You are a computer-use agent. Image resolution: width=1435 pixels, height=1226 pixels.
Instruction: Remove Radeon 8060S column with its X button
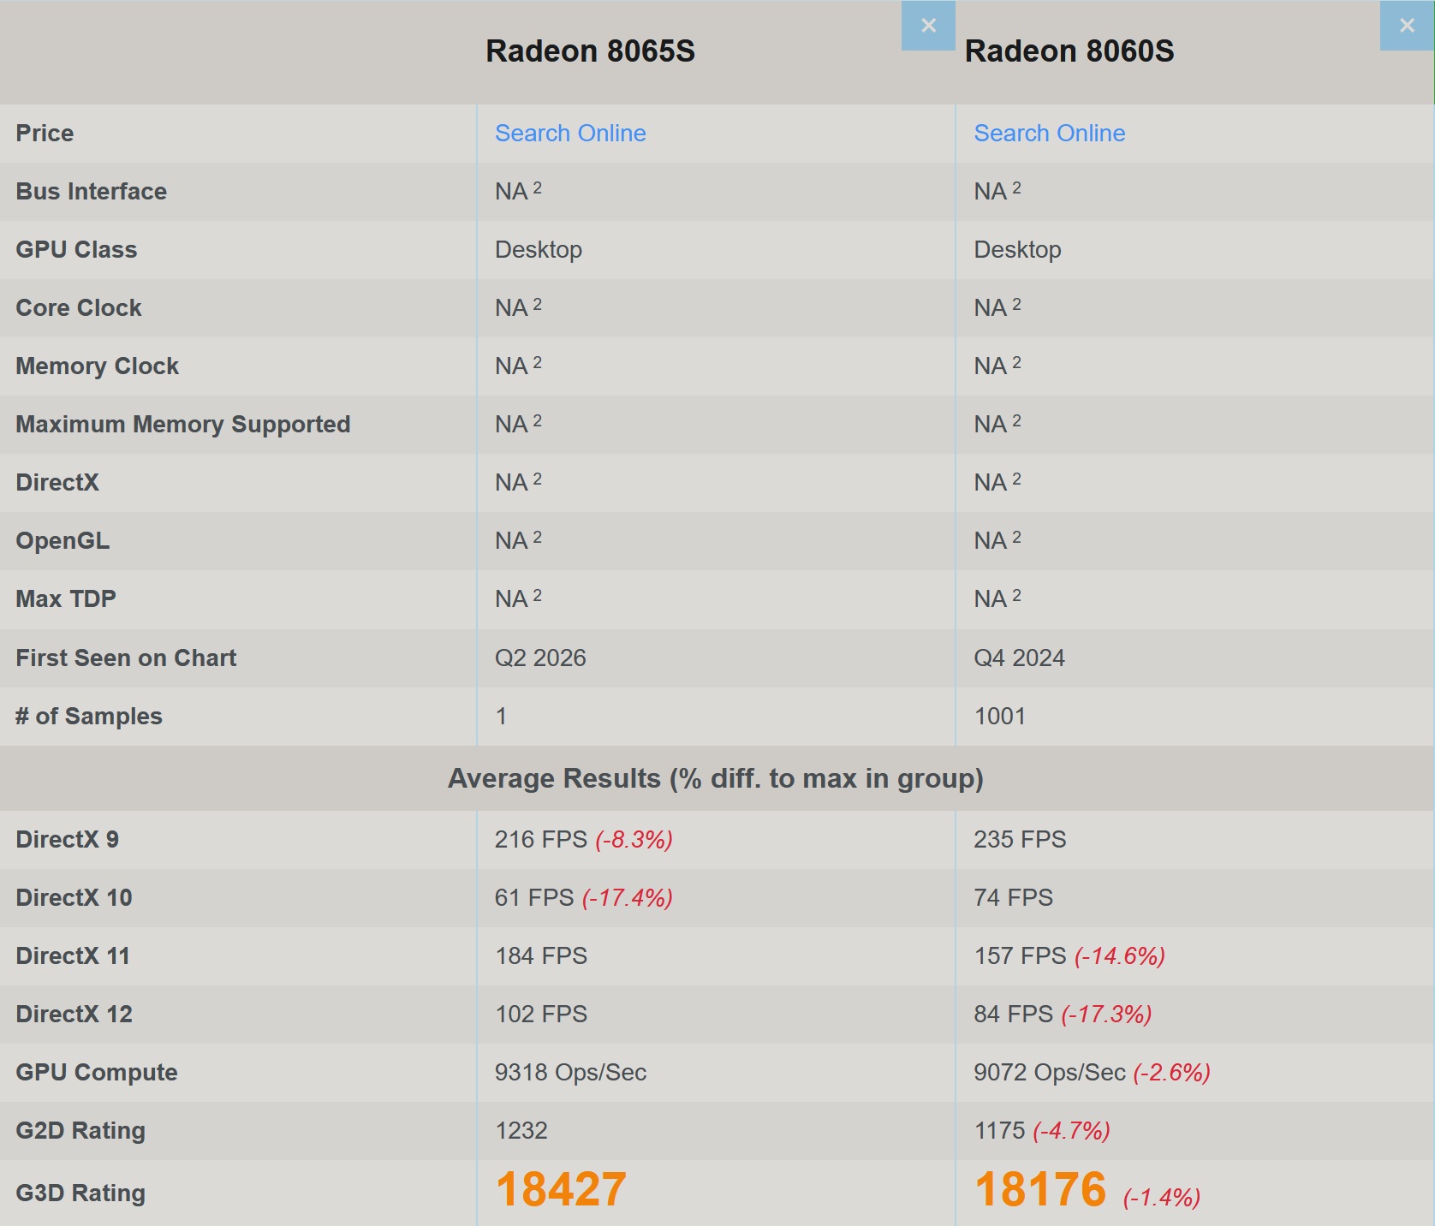pos(1407,26)
